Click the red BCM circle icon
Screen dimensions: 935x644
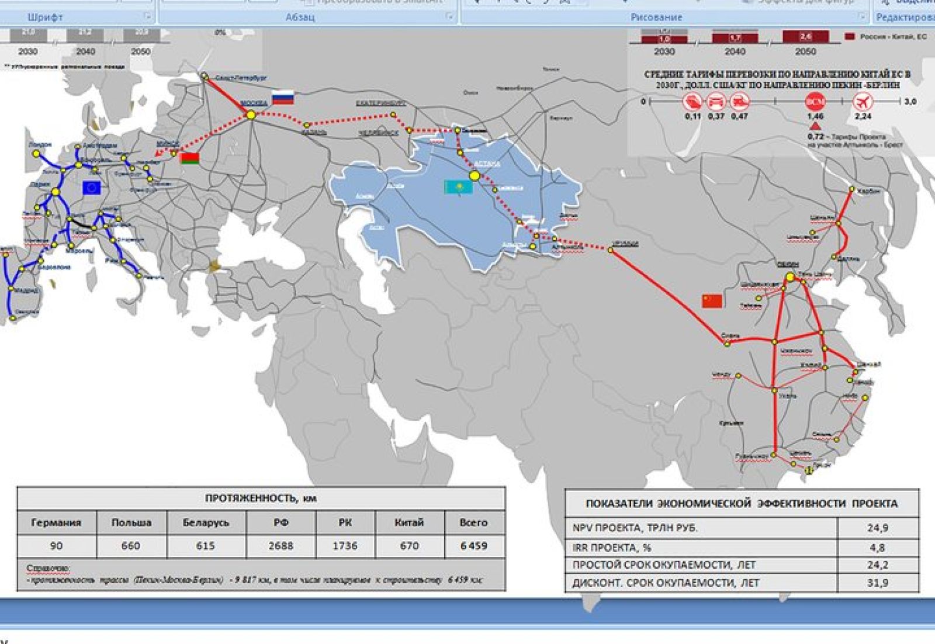click(815, 102)
